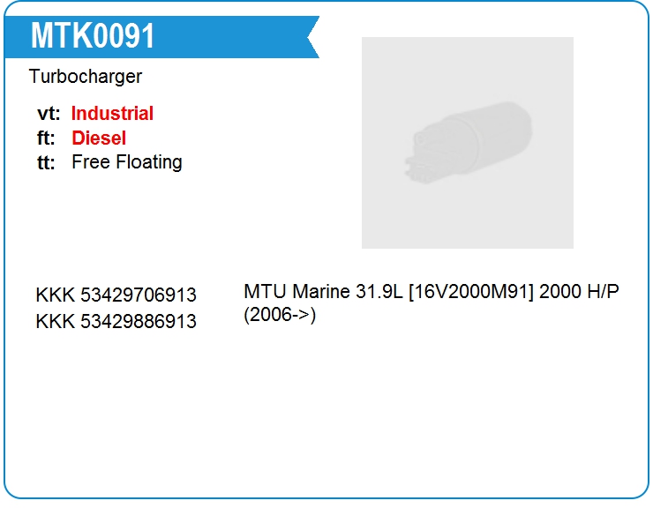Click the MTK0091 part number header

click(x=93, y=36)
